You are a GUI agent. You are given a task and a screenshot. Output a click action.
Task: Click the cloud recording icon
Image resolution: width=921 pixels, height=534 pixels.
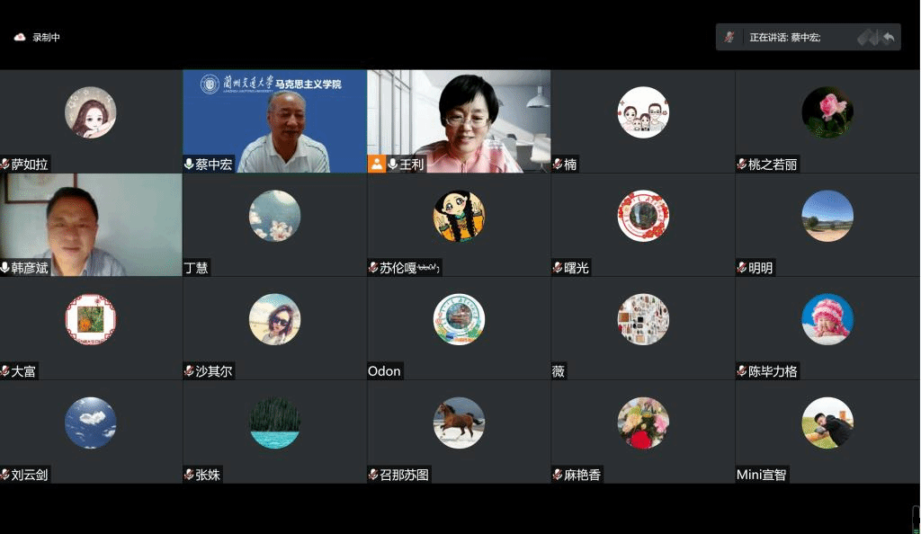click(x=20, y=37)
